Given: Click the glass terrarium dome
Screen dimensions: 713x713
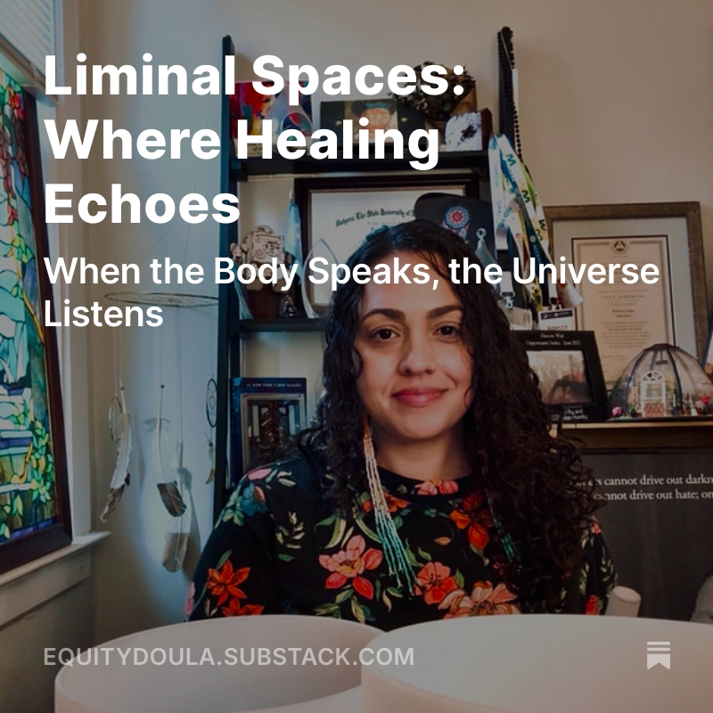Looking at the screenshot, I should tap(661, 382).
